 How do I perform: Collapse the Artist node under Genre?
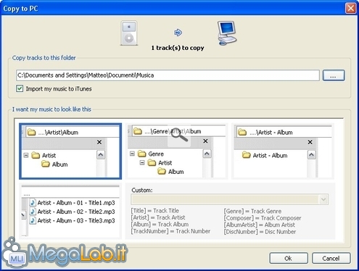click(x=142, y=163)
